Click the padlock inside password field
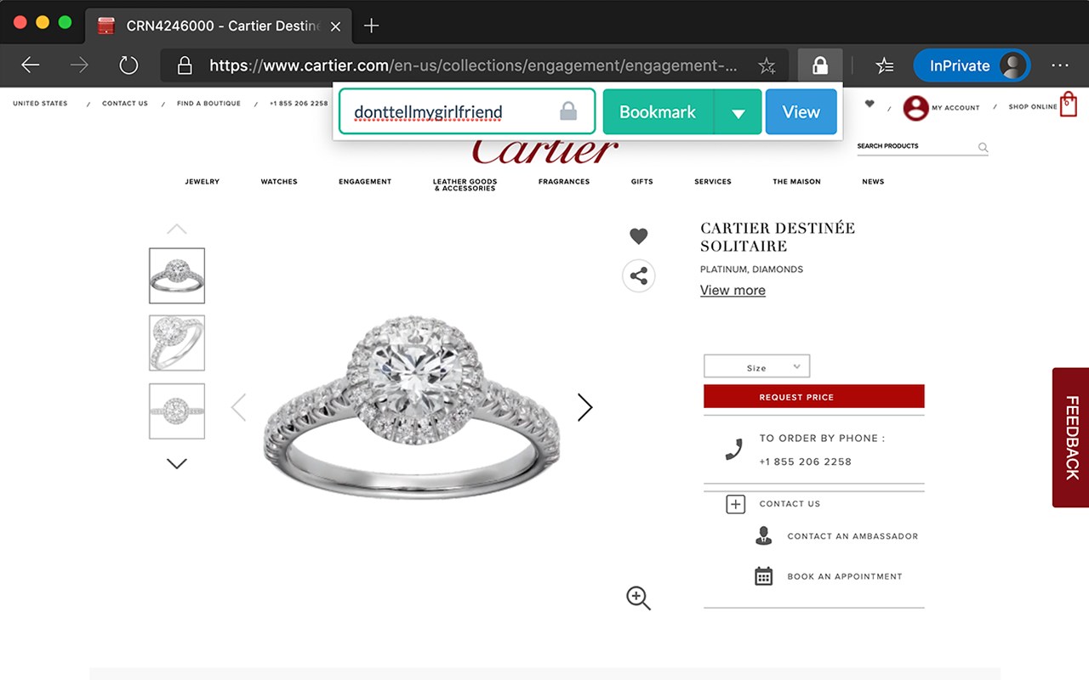The width and height of the screenshot is (1089, 680). [568, 111]
